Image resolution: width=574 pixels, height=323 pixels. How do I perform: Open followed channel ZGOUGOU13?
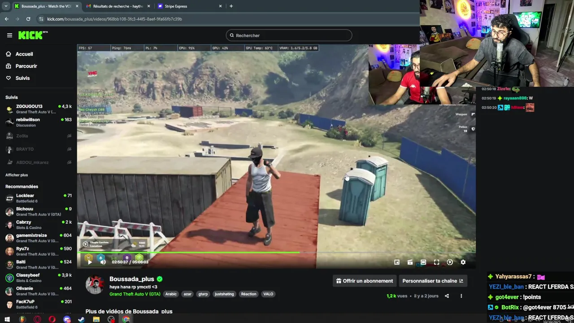click(39, 109)
